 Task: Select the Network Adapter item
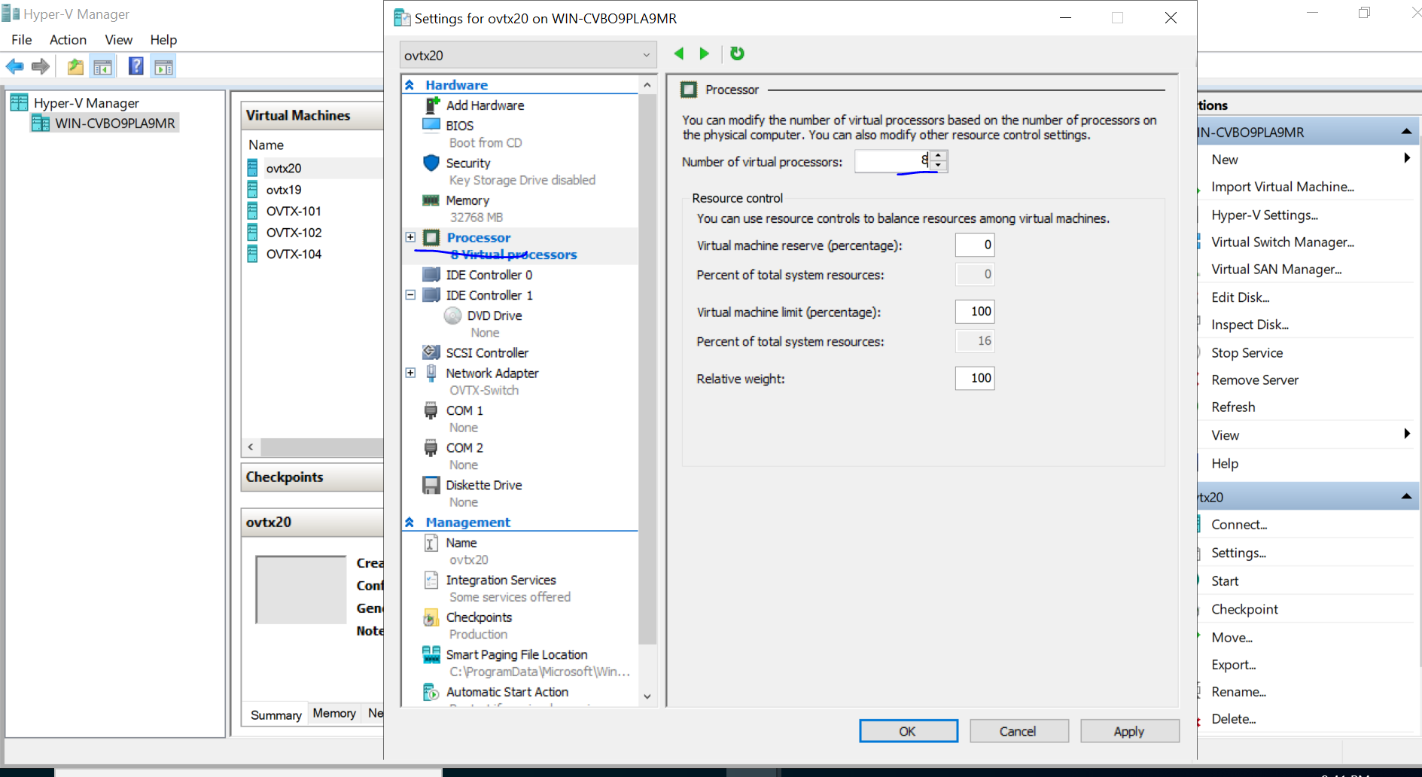(492, 373)
